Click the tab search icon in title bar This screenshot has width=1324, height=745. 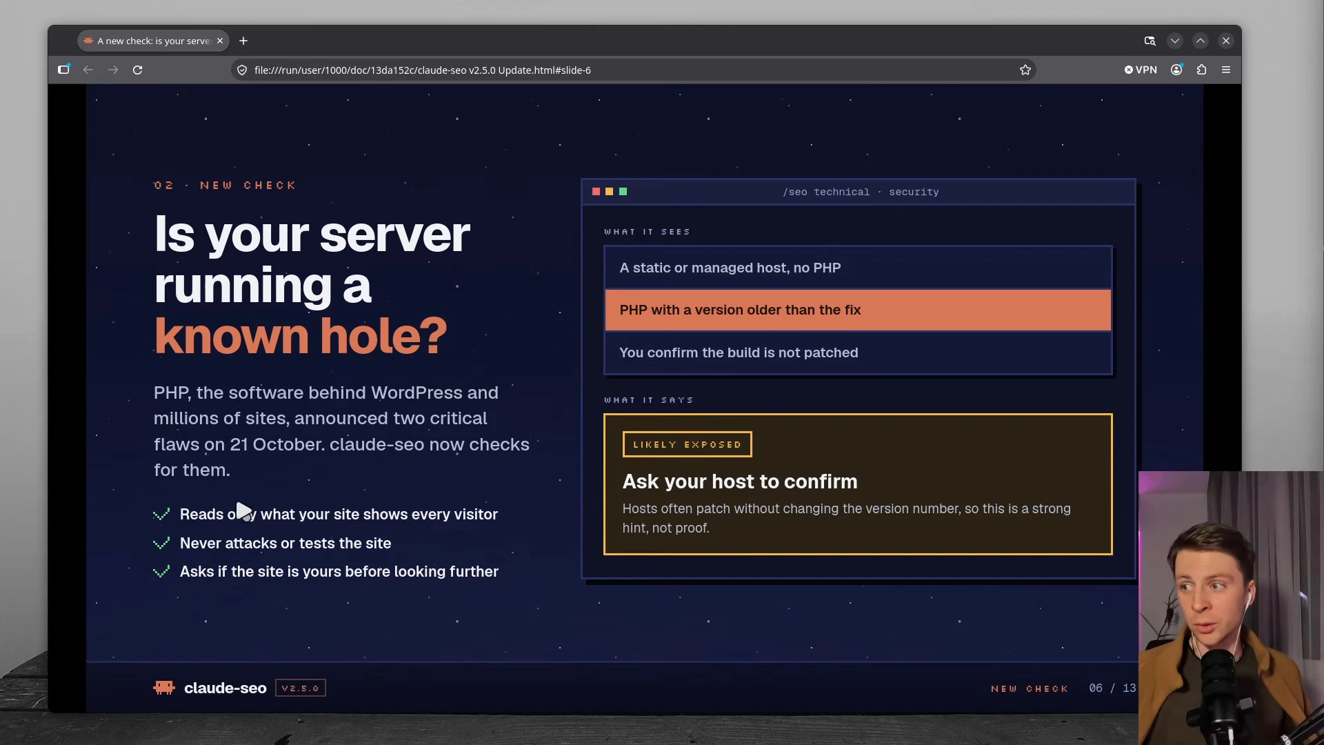[x=1150, y=41]
